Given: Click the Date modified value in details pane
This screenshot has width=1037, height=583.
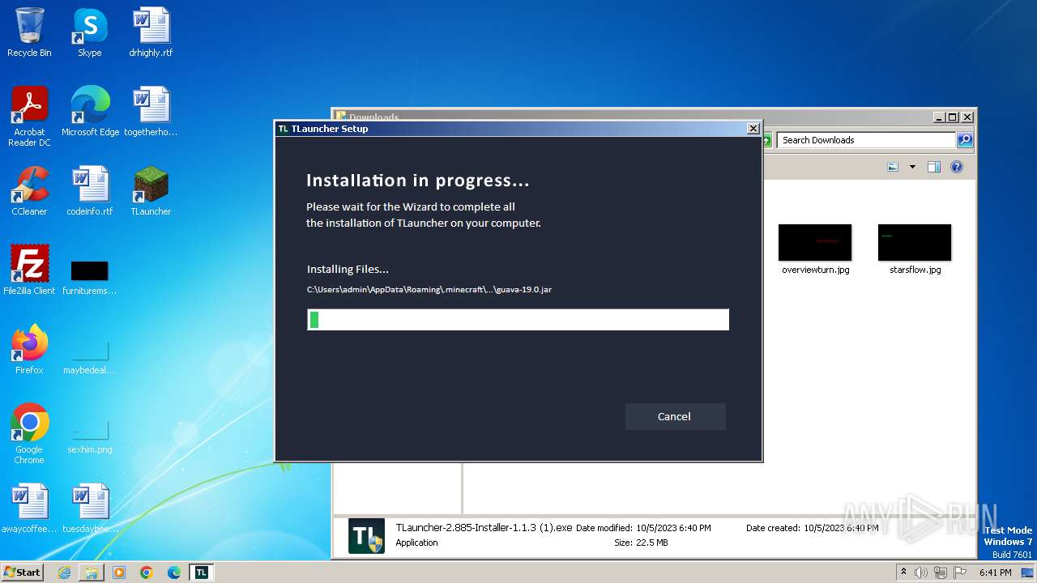Looking at the screenshot, I should 673,528.
